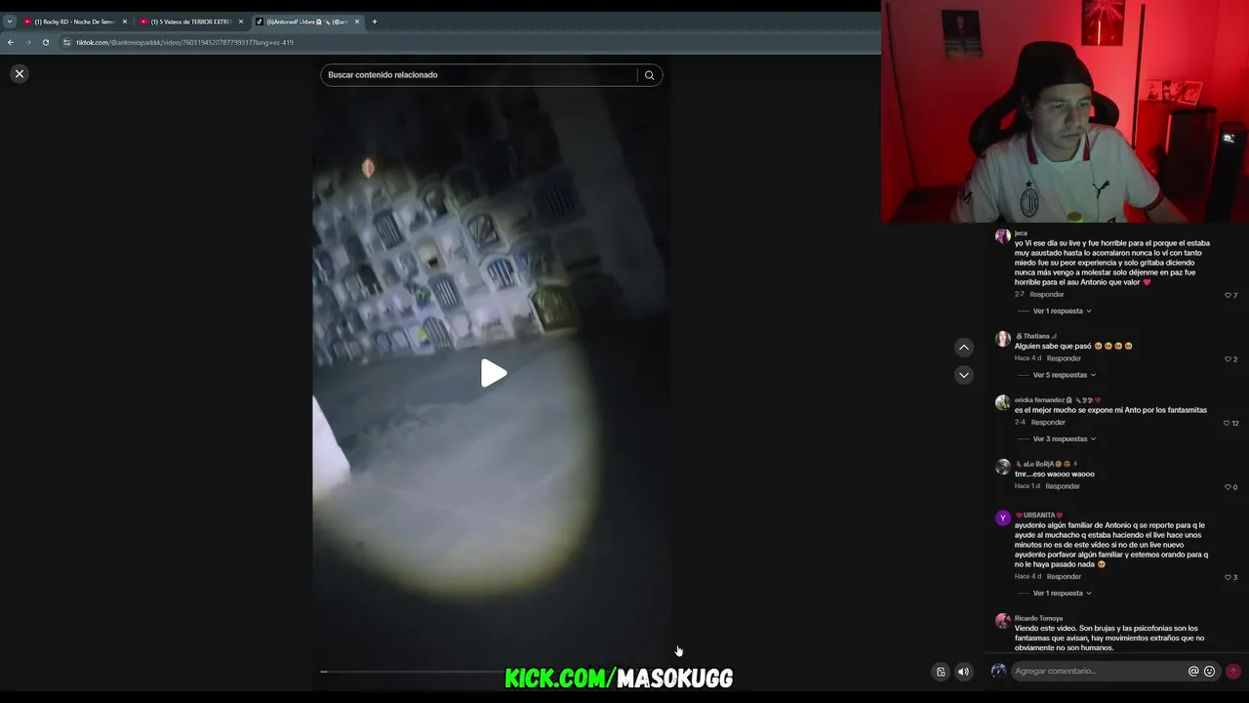
Task: Close the TikTok video viewer with X
Action: coord(19,73)
